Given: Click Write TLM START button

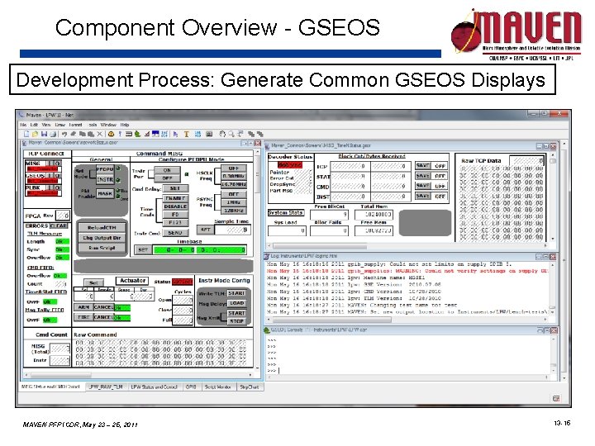Looking at the screenshot, I should coord(236,293).
